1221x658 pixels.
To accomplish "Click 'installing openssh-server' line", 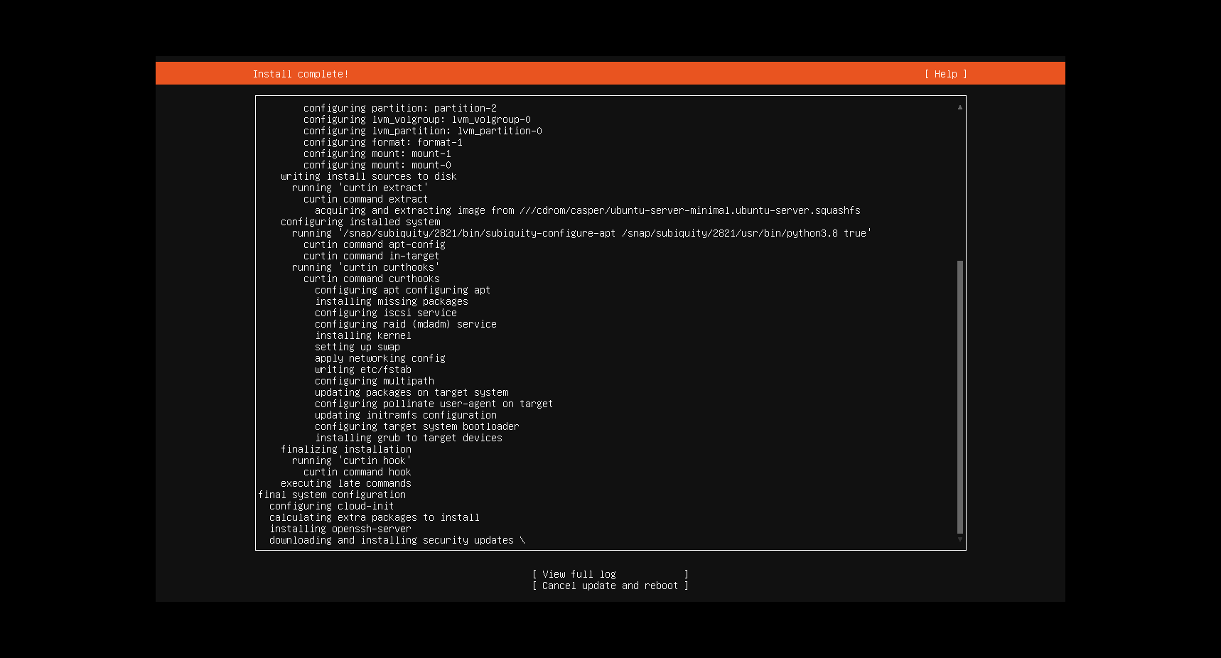I will point(340,529).
